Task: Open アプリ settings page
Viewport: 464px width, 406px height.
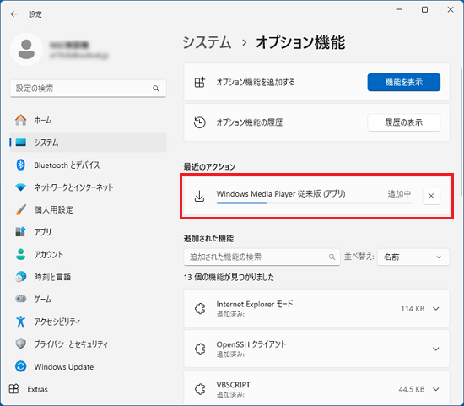Action: tap(88, 232)
